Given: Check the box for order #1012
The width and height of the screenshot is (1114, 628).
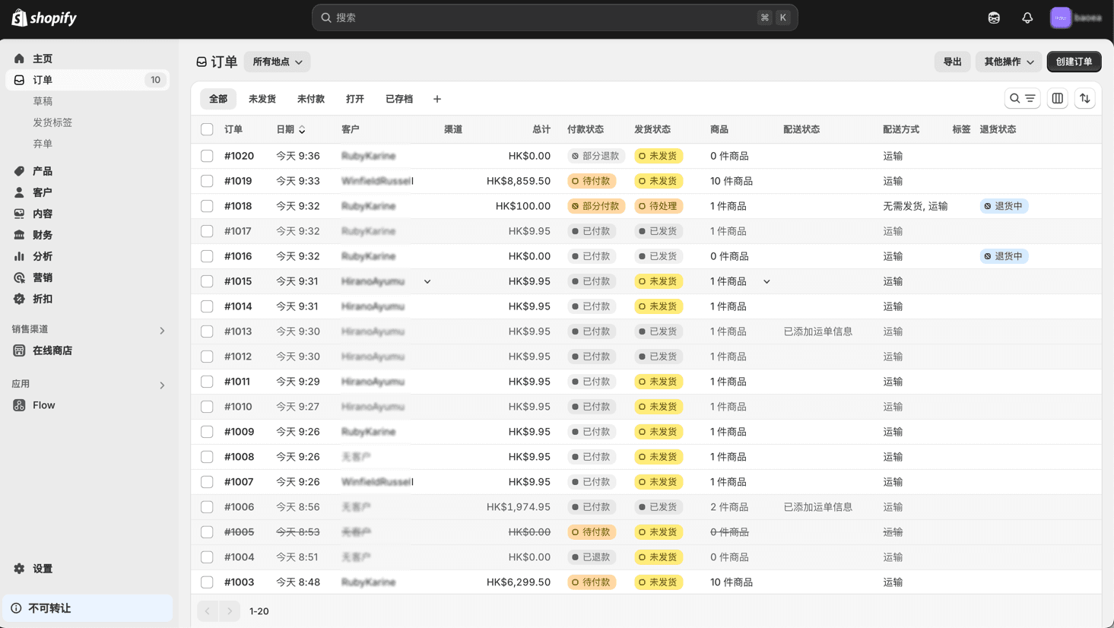Looking at the screenshot, I should 207,357.
